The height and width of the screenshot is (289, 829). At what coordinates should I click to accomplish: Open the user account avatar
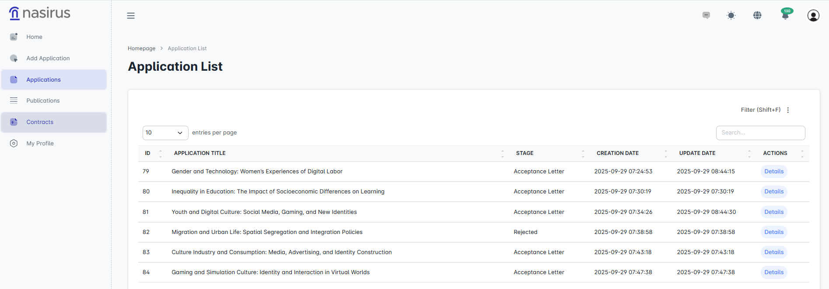click(813, 16)
